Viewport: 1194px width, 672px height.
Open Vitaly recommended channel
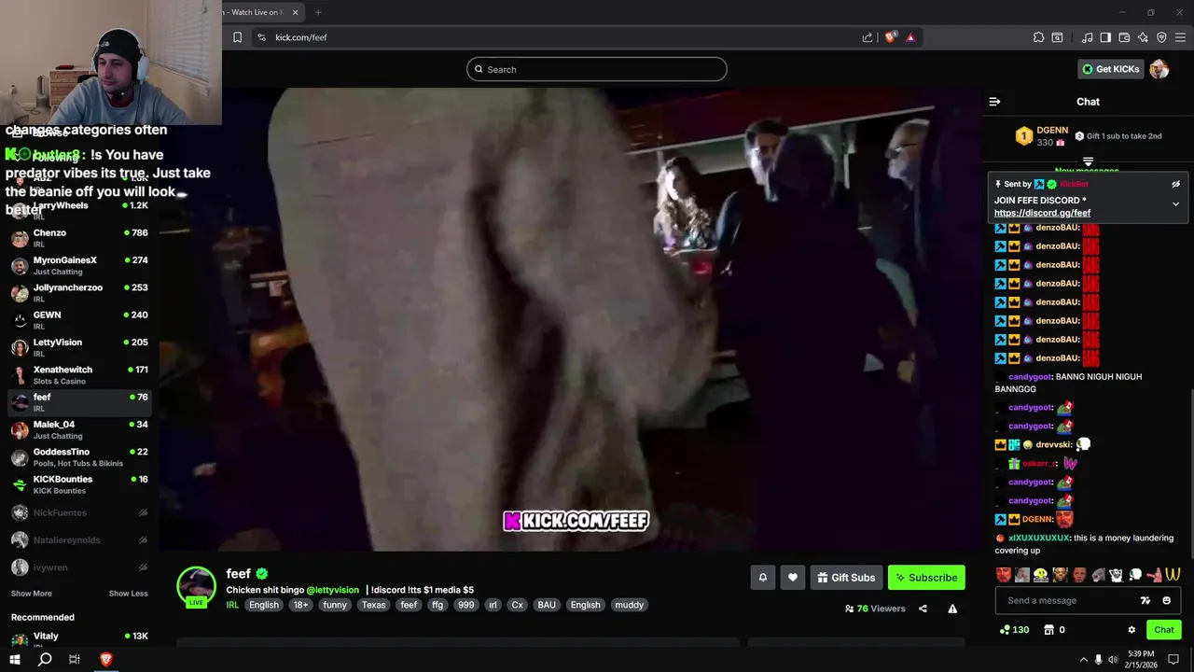(x=79, y=639)
